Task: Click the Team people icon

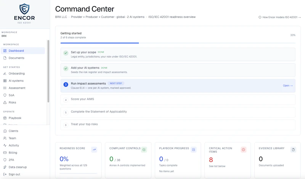Action: coord(5,138)
